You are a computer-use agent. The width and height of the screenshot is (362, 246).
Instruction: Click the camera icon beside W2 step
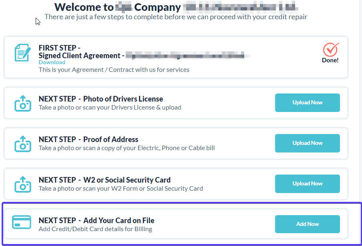pyautogui.click(x=22, y=184)
